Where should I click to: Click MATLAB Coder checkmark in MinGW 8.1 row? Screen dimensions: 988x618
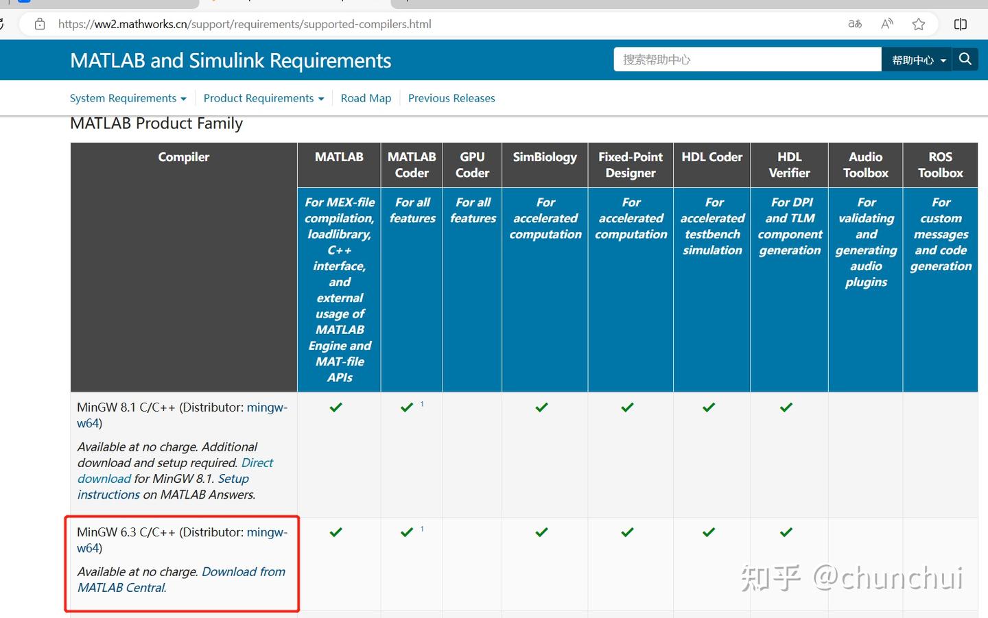(x=407, y=407)
